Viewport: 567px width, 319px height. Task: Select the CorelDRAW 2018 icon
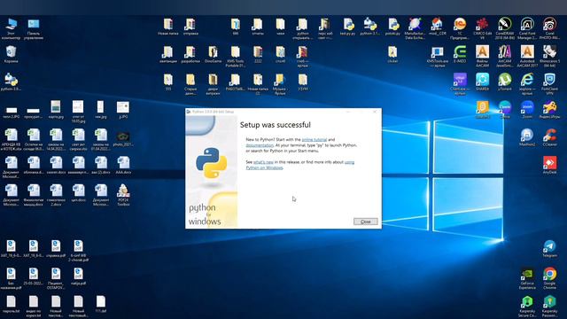pyautogui.click(x=504, y=28)
